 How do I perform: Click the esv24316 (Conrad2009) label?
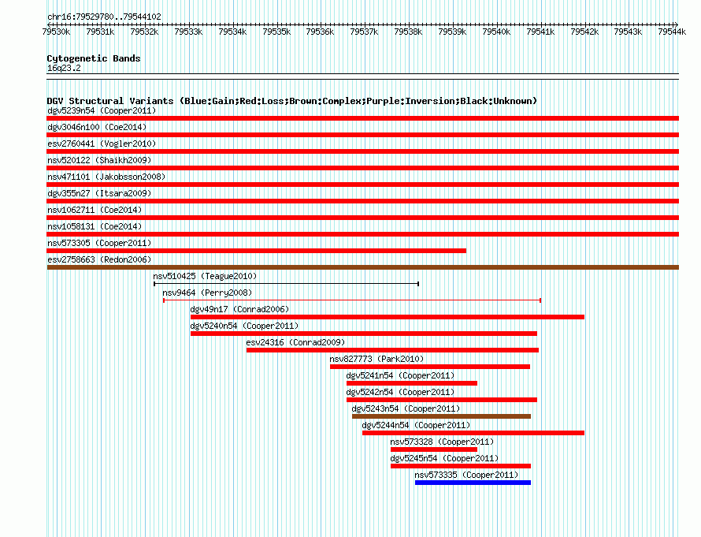pos(295,342)
